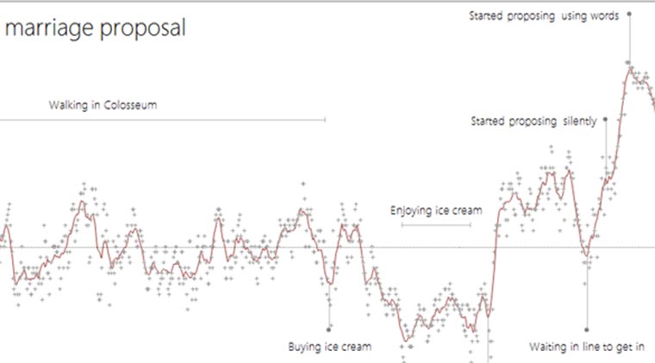
Task: Select the "Walking in Colosseum" annotation label
Action: pos(103,105)
